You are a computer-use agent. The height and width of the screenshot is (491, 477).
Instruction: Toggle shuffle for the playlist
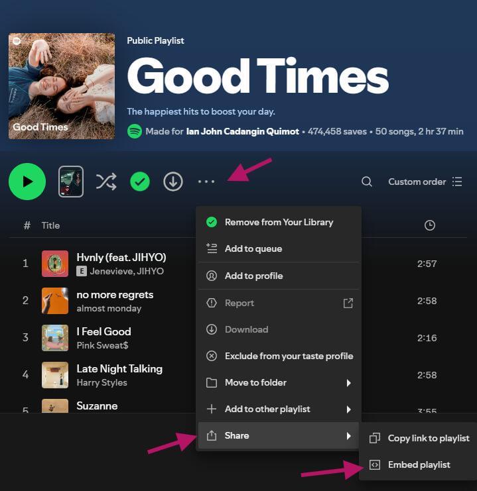tap(106, 182)
